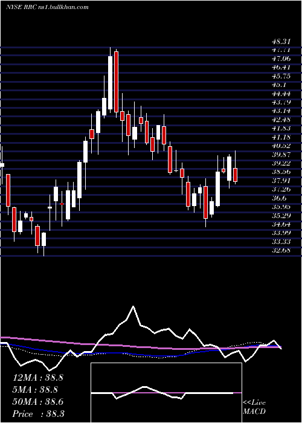Click the 33.99 price axis label
This screenshot has height=423, width=302.
coord(281,233)
